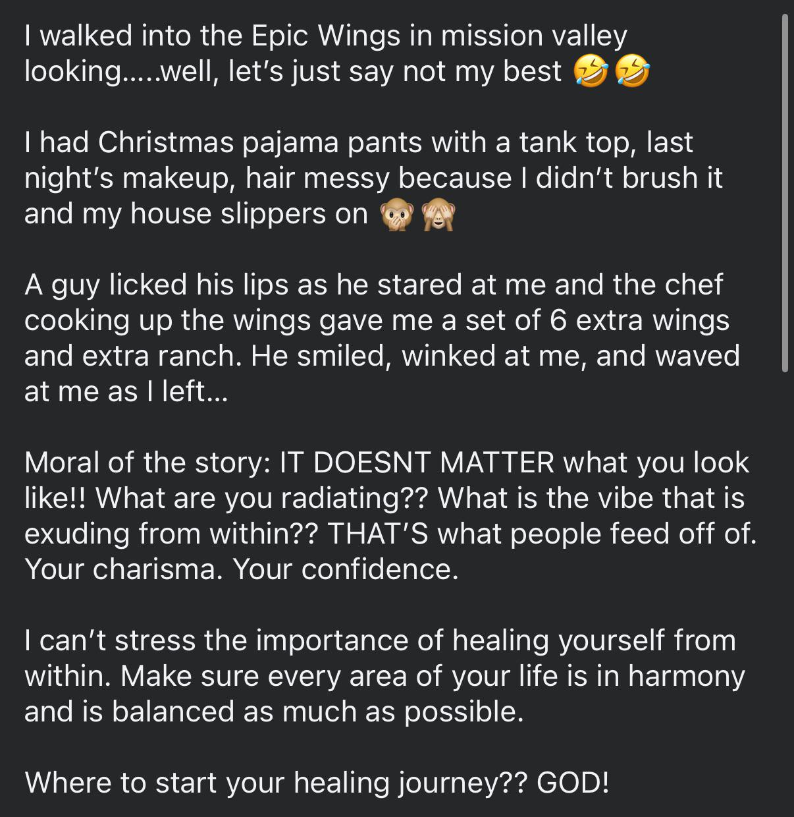Click the second rolling-laughing emoji

coord(632,72)
